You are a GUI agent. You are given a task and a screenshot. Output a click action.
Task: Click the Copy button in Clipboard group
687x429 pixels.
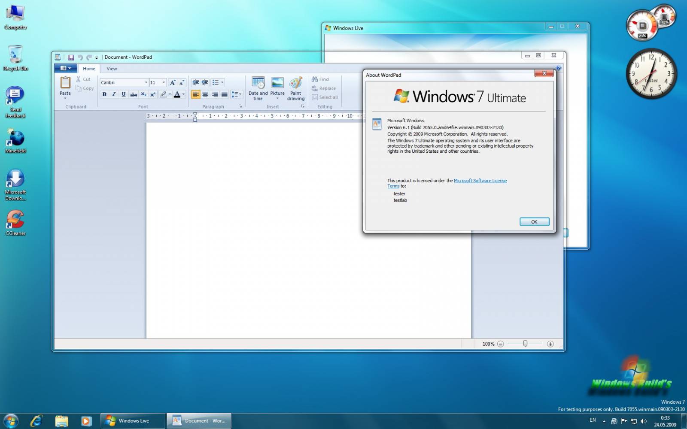point(85,88)
